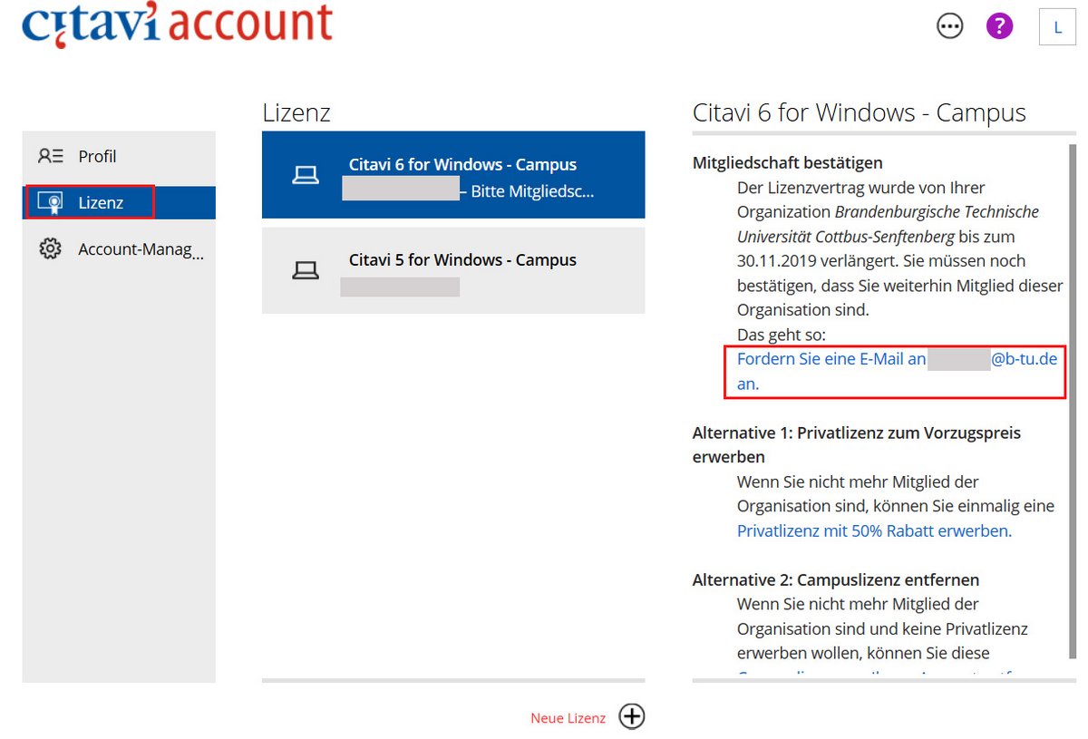The image size is (1088, 739).
Task: Open Account-Management in the sidebar
Action: (x=119, y=248)
